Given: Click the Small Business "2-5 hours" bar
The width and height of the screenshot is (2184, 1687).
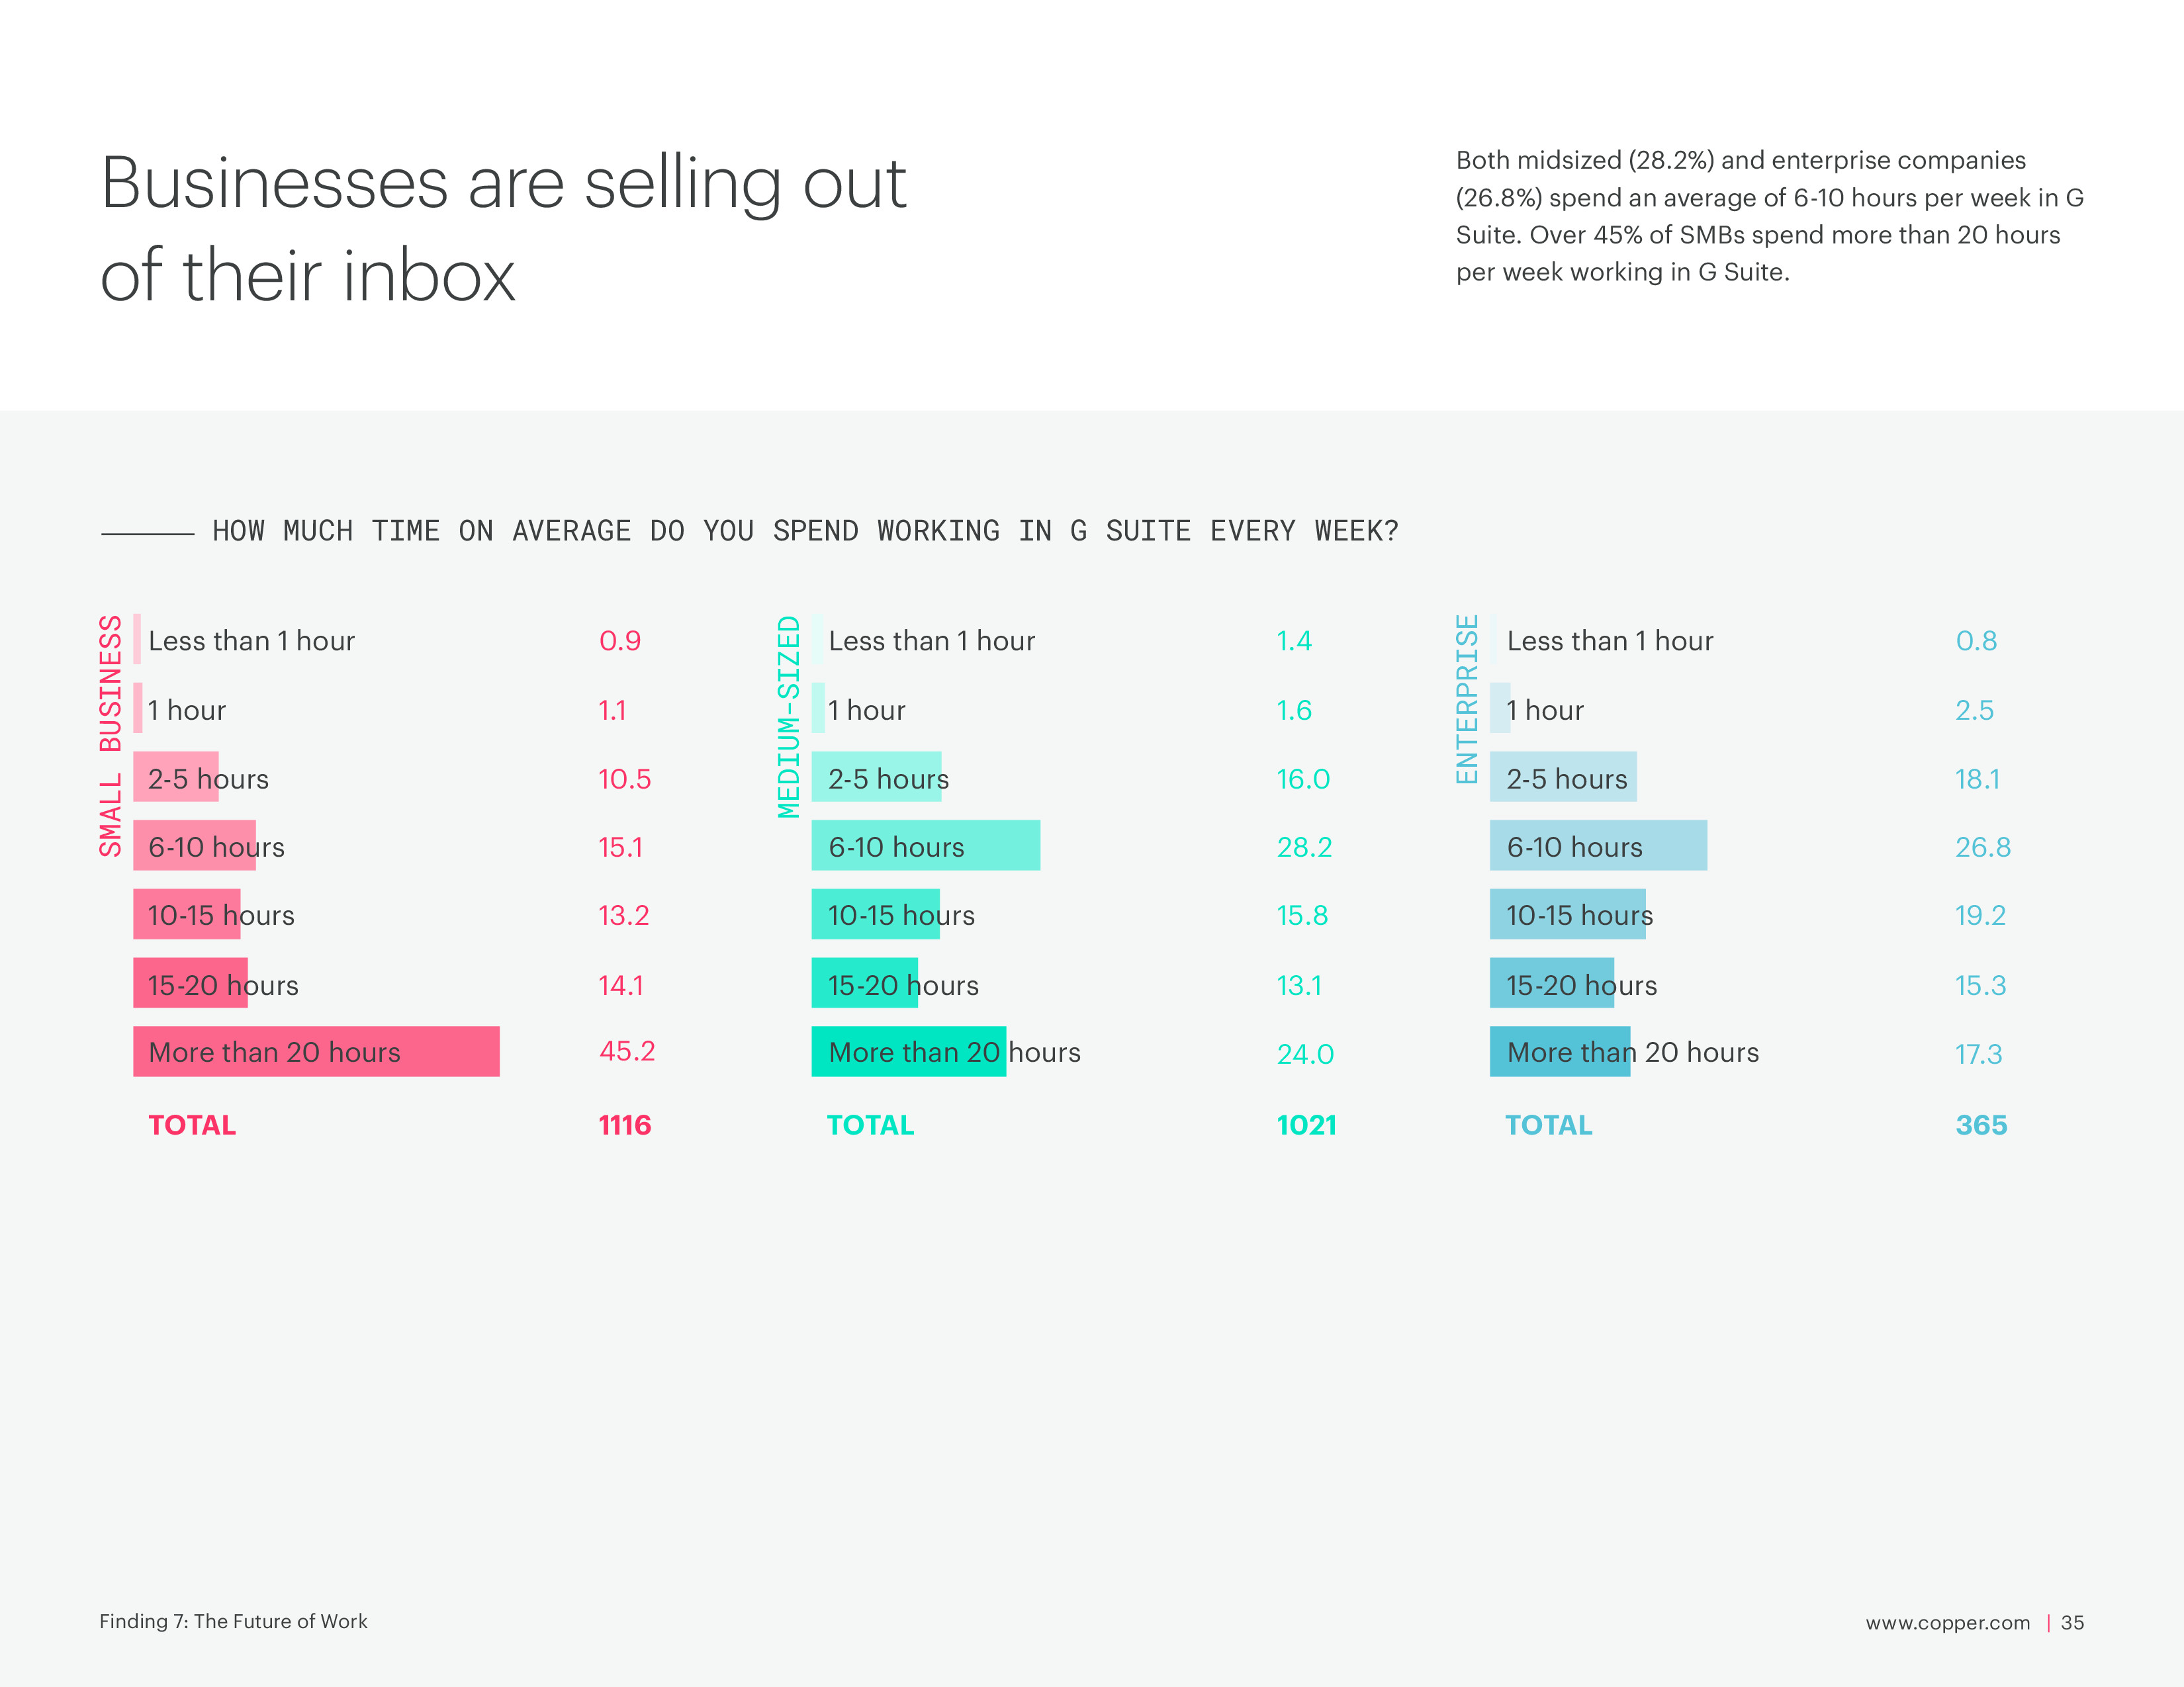Looking at the screenshot, I should click(176, 777).
